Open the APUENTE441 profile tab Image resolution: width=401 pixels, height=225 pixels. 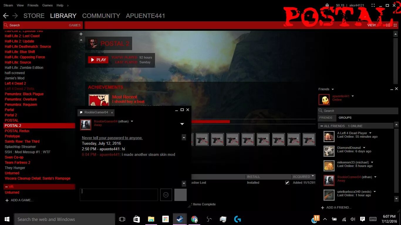pos(145,16)
